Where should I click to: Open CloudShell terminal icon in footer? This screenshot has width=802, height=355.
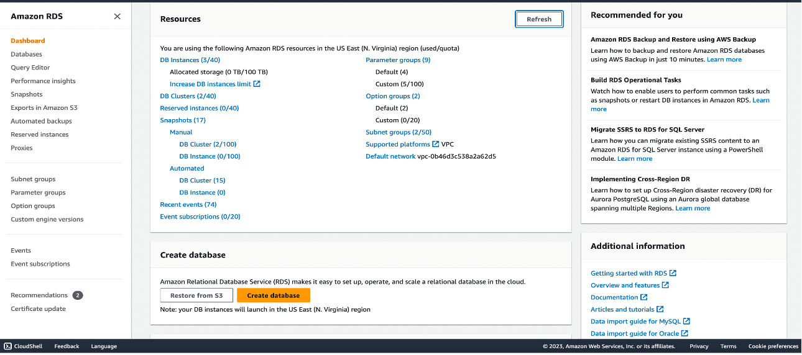point(8,346)
